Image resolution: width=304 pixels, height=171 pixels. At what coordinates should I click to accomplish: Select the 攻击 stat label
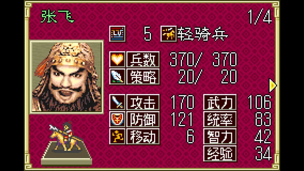[143, 102]
